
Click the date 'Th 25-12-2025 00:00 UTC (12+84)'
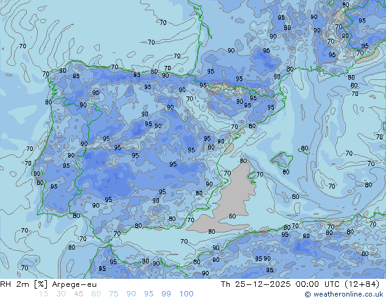click(300, 284)
